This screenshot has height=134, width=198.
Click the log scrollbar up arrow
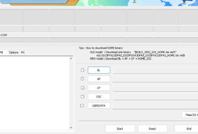(71, 58)
